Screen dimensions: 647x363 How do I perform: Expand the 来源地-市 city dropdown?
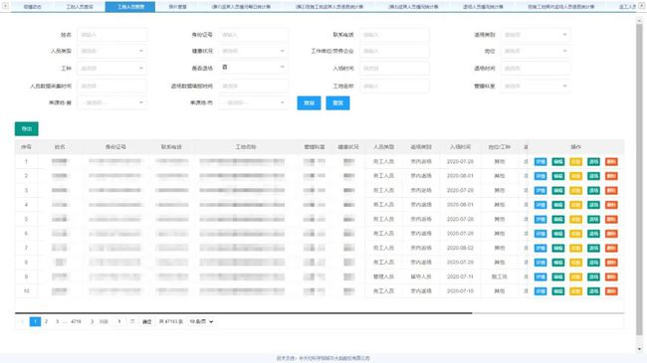253,102
